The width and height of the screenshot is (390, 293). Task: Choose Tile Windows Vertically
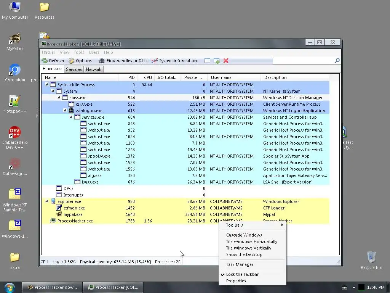click(x=253, y=248)
